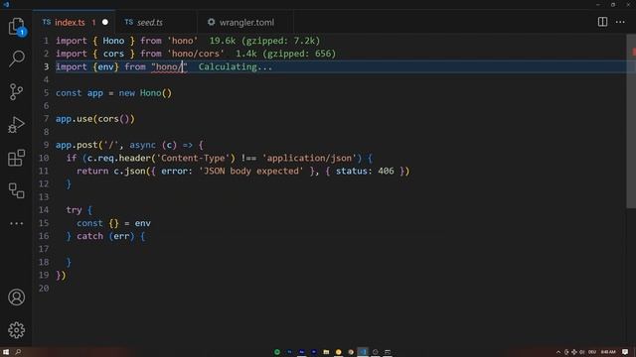Switch to the wrangler.toml tab
Screen dimensions: 636x357
point(246,22)
